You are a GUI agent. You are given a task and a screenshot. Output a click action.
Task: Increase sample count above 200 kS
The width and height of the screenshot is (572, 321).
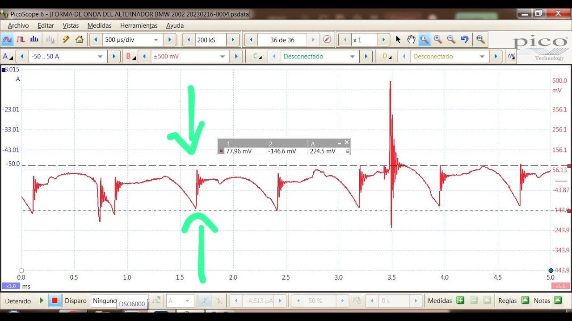[x=233, y=40]
